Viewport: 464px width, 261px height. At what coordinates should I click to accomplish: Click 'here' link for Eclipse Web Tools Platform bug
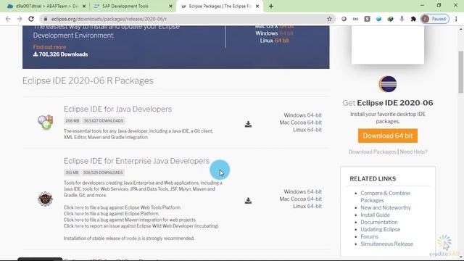pos(79,207)
